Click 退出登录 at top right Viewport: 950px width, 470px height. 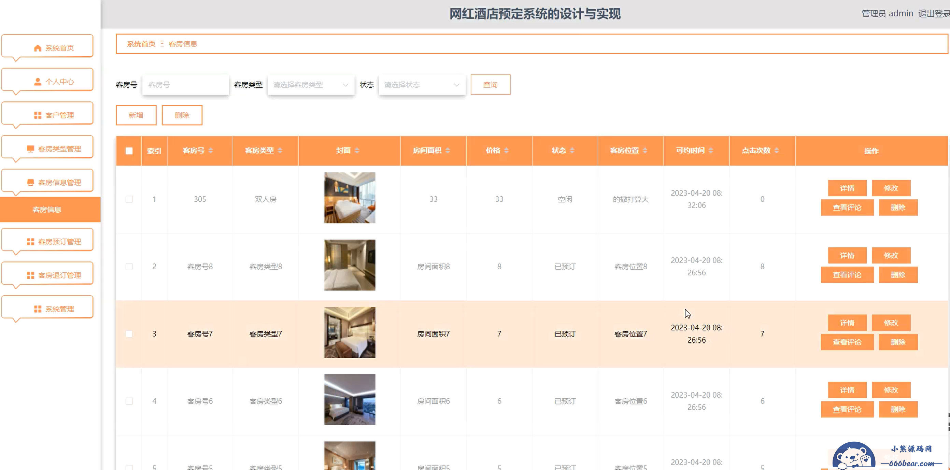(x=934, y=14)
